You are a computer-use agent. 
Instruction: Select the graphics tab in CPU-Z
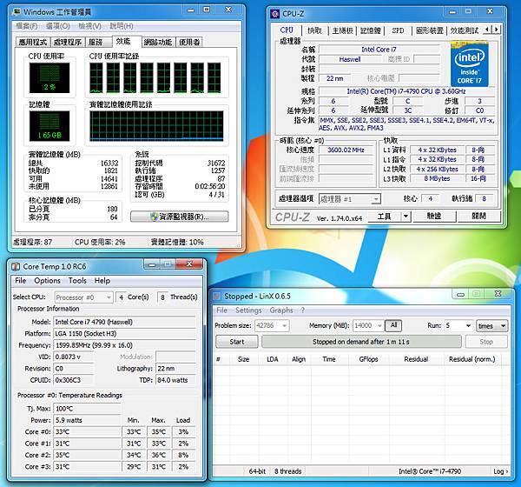tap(430, 30)
